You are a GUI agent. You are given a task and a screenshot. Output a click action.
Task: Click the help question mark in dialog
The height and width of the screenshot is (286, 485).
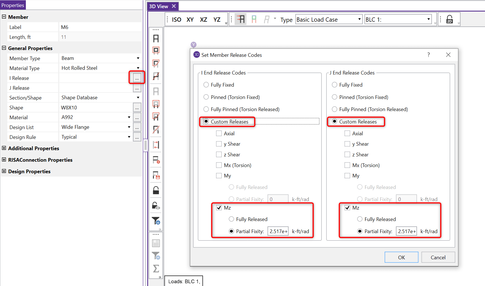[x=429, y=55]
